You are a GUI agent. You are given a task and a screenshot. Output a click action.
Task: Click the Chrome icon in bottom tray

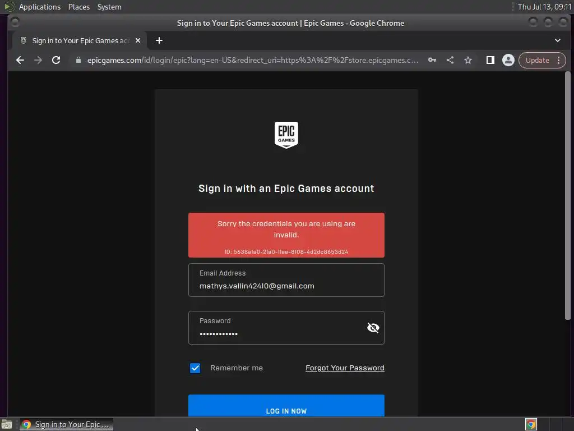click(531, 424)
